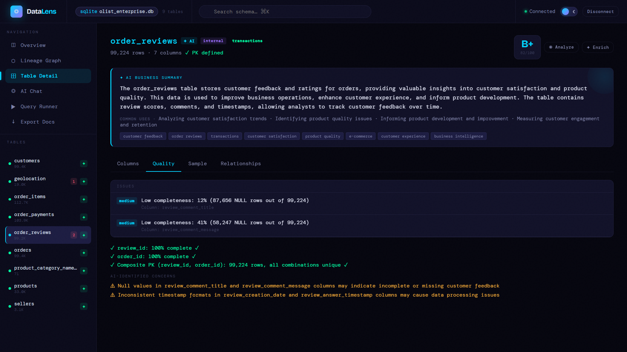Switch to the Columns tab
This screenshot has width=627, height=352.
tap(128, 164)
